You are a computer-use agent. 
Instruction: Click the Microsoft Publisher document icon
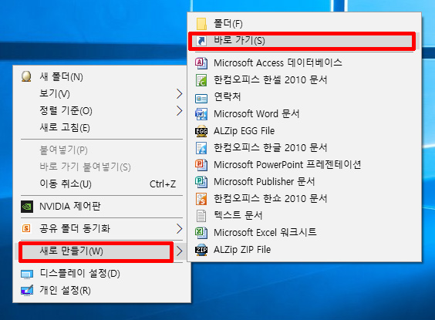[201, 182]
